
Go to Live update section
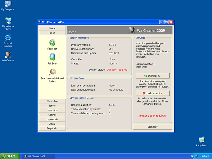point(52,119)
